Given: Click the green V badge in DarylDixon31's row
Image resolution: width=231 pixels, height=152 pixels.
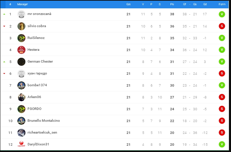Looking at the screenshot, I should pos(222,144).
